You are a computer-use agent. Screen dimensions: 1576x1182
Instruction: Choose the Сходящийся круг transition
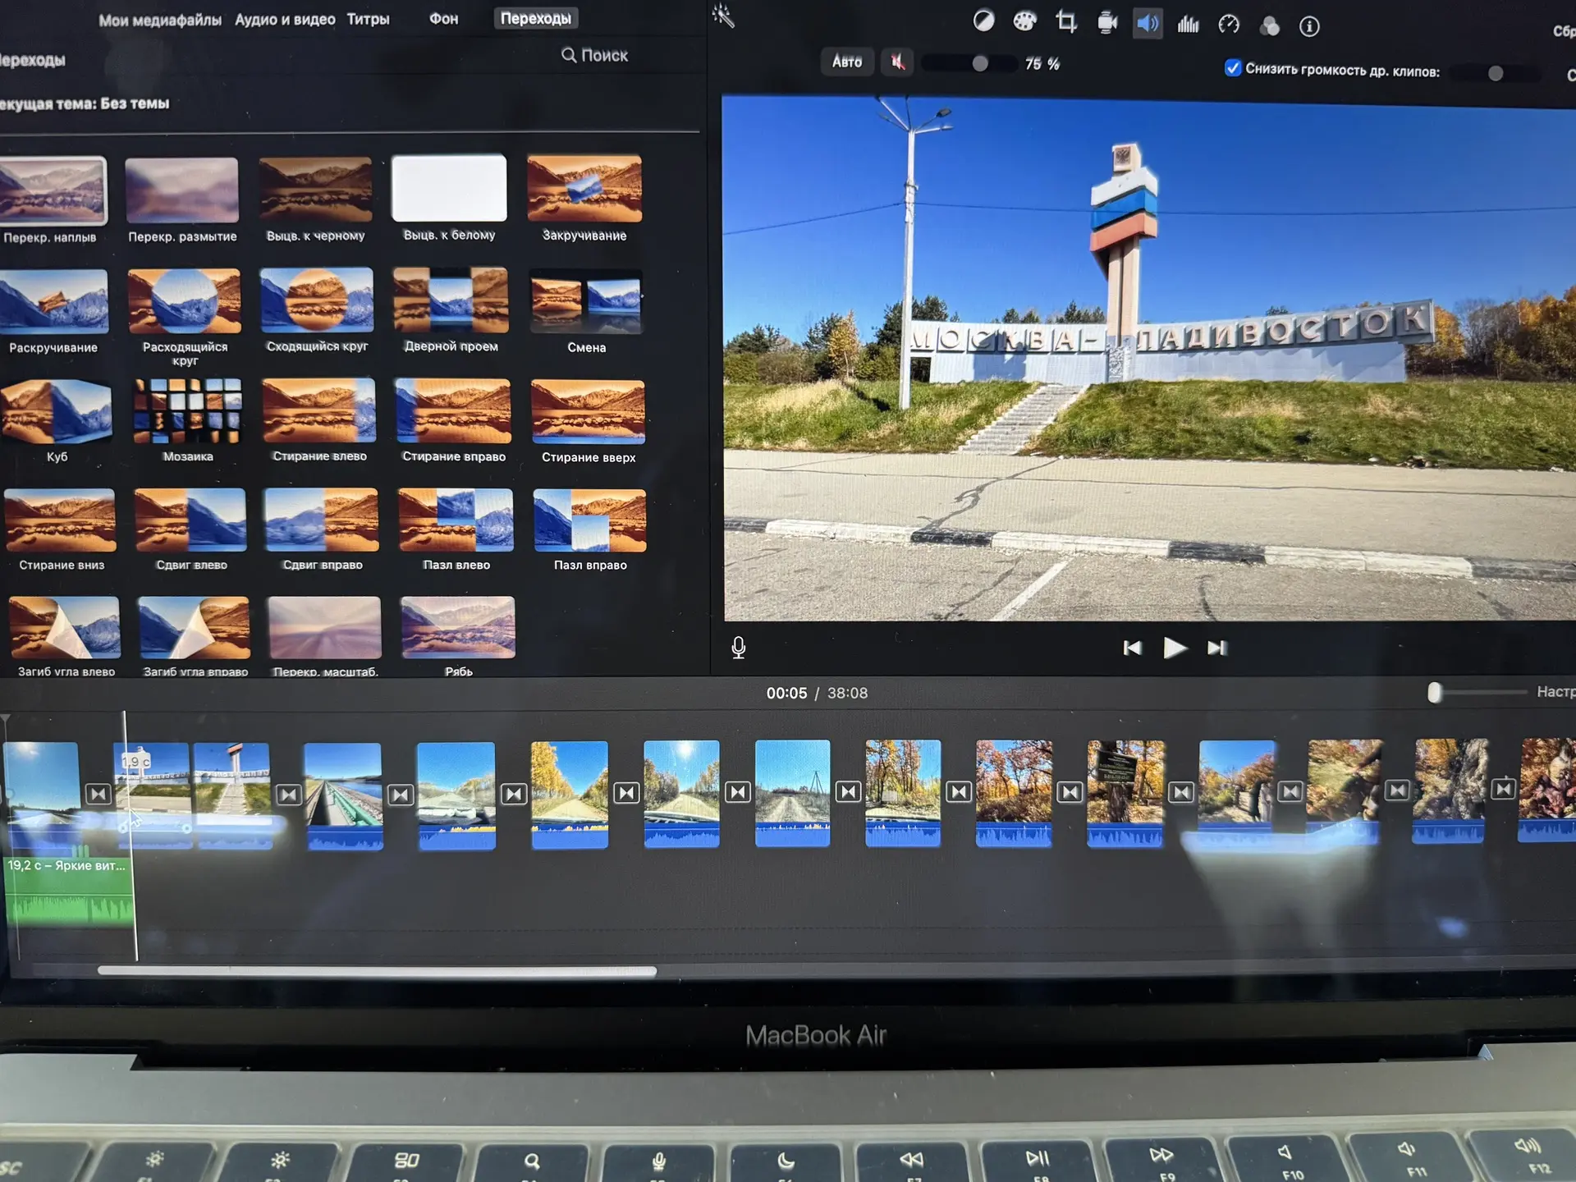click(317, 300)
